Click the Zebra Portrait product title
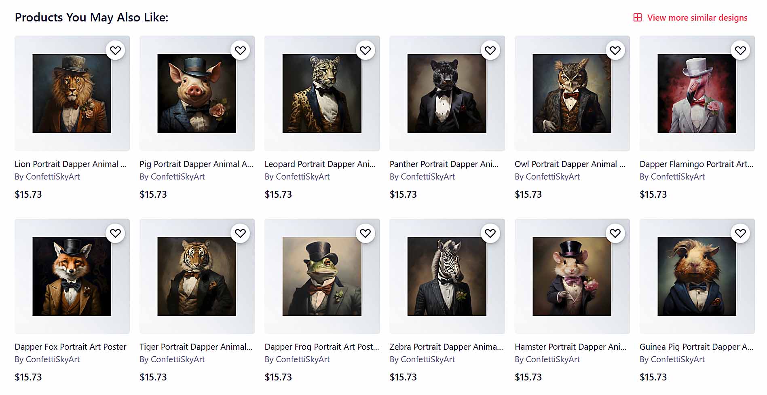The width and height of the screenshot is (767, 395). [x=446, y=346]
